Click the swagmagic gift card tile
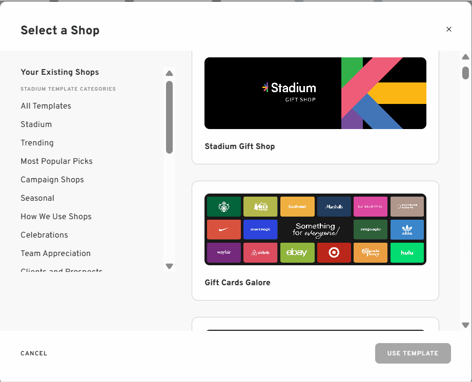Image resolution: width=472 pixels, height=382 pixels. (x=371, y=229)
